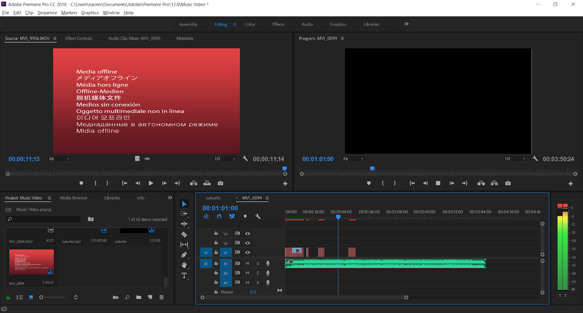Open Program monitor 1/2 resolution dropdown
This screenshot has height=313, width=583.
pyautogui.click(x=515, y=159)
